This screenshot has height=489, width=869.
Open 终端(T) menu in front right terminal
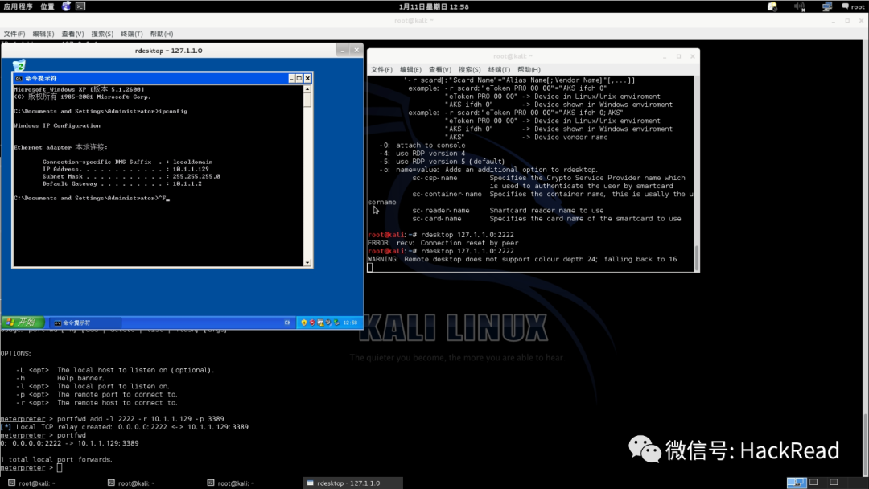tap(499, 70)
